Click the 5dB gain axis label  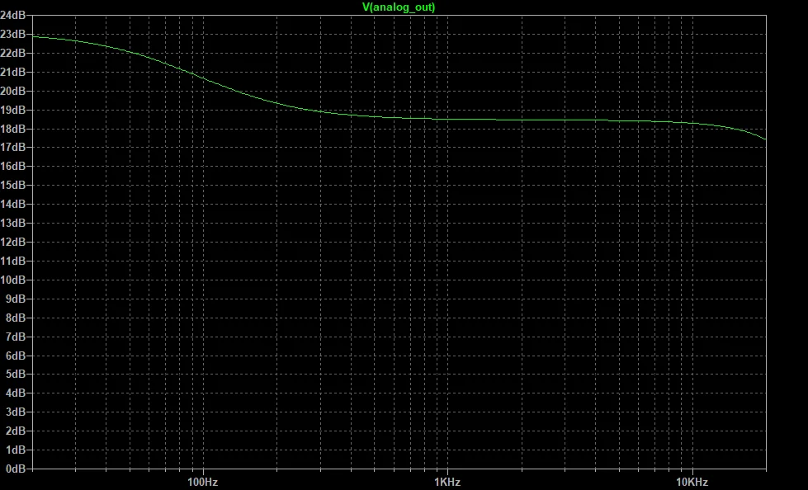click(16, 374)
